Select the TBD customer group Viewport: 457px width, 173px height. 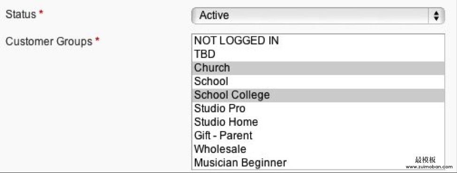pos(318,54)
